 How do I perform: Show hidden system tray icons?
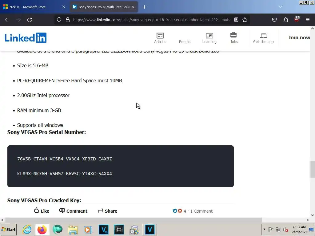tap(264, 229)
